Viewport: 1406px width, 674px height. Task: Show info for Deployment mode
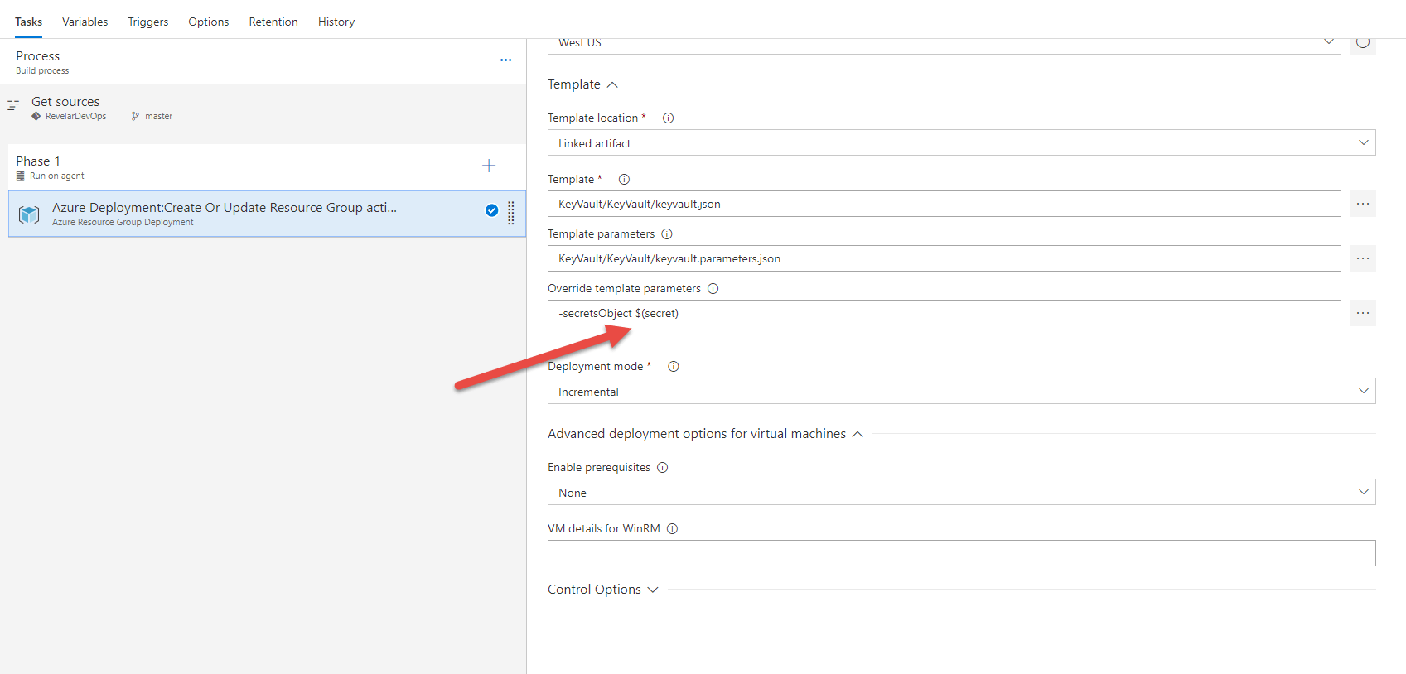click(x=674, y=367)
